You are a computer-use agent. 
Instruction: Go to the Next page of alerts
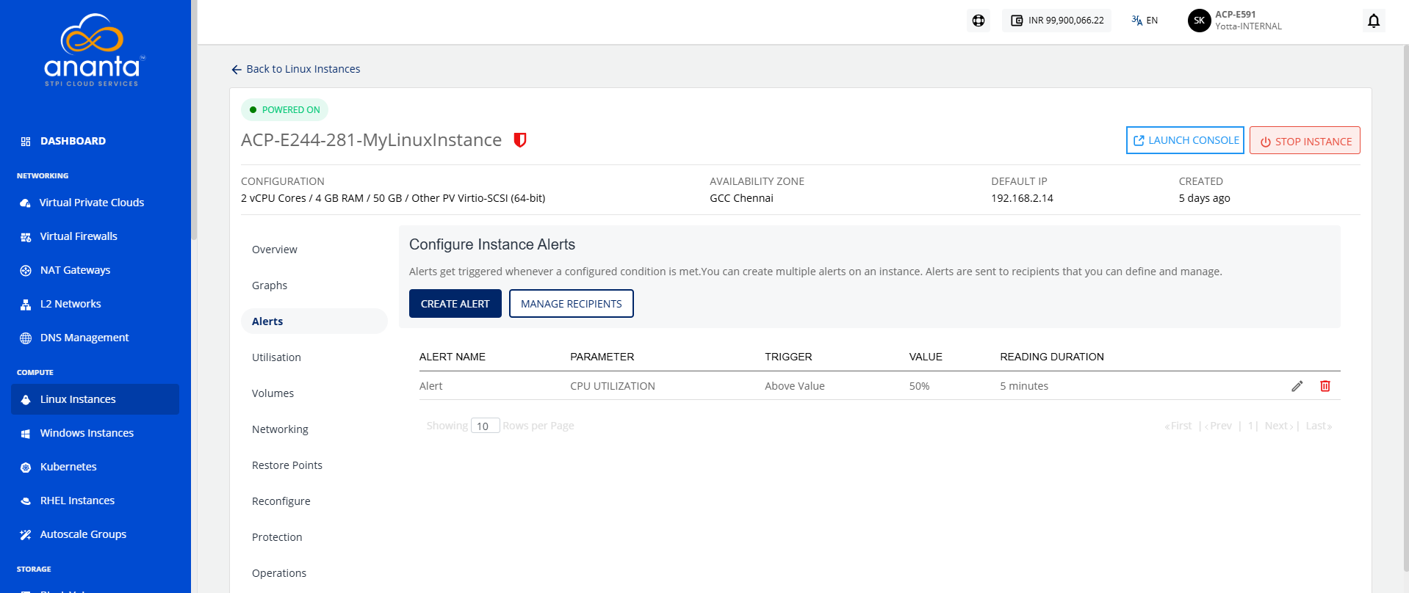(x=1279, y=426)
